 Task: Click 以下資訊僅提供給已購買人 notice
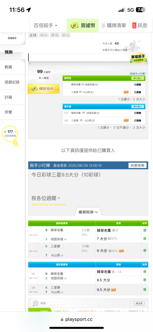coord(88,150)
